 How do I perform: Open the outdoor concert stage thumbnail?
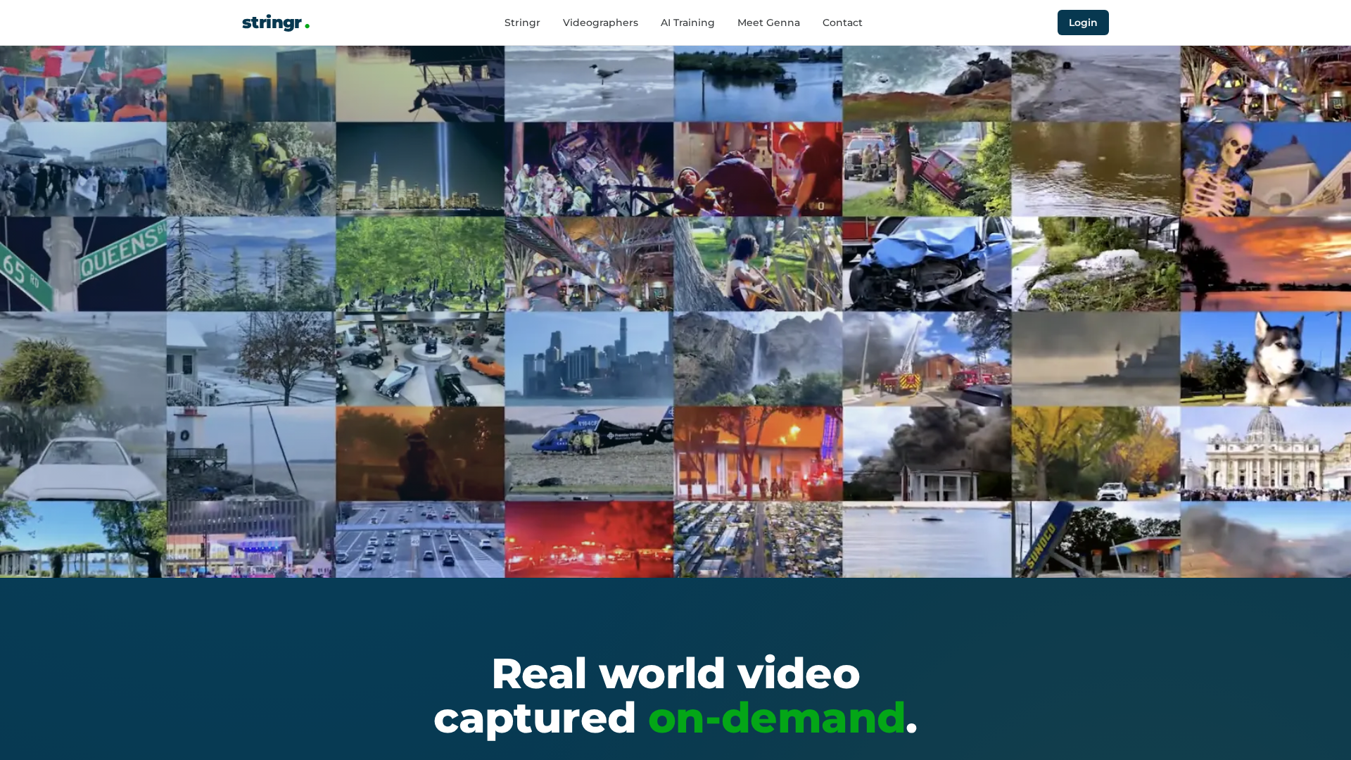coord(251,540)
